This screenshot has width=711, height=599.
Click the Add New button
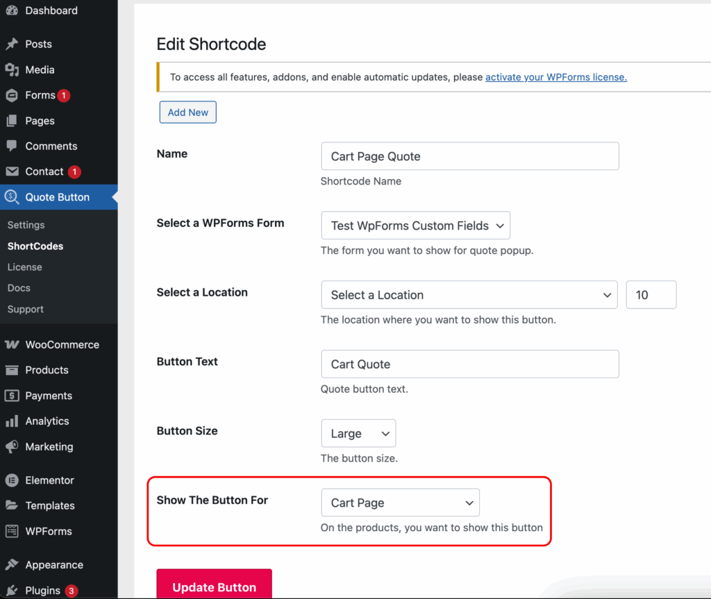187,112
